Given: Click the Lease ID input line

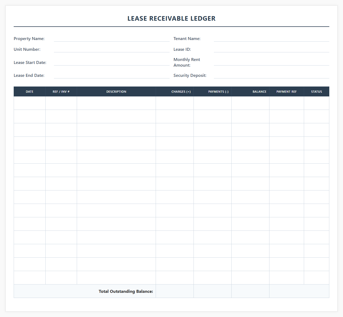Looking at the screenshot, I should (x=272, y=49).
